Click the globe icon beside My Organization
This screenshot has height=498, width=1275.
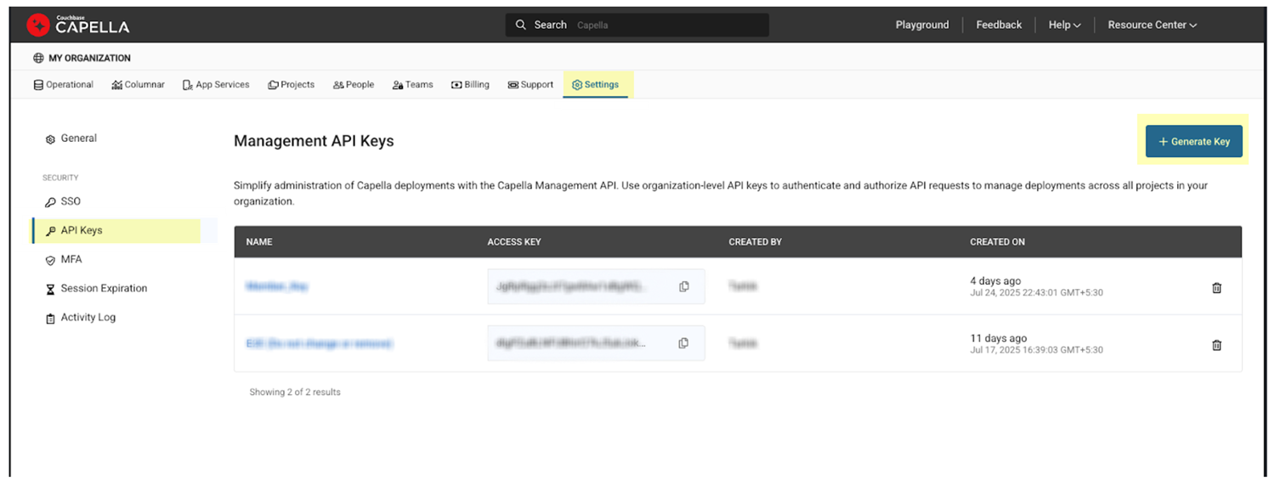click(38, 59)
